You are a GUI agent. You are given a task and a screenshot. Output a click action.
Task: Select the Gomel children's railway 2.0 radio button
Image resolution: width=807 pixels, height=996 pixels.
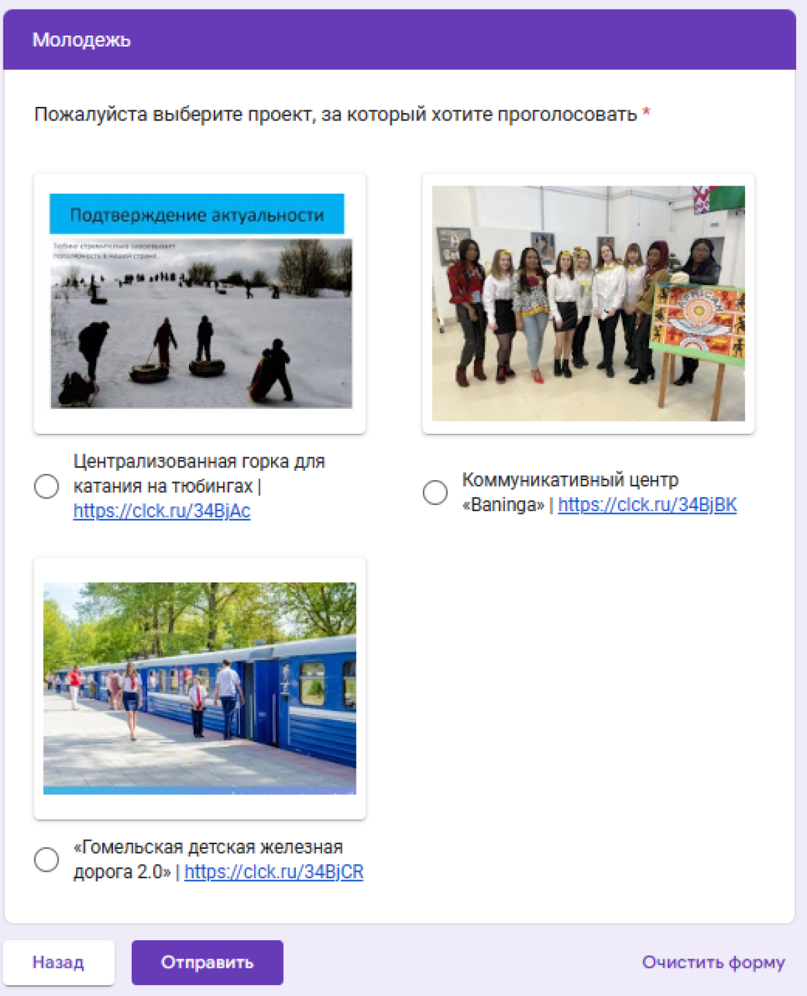pos(46,859)
